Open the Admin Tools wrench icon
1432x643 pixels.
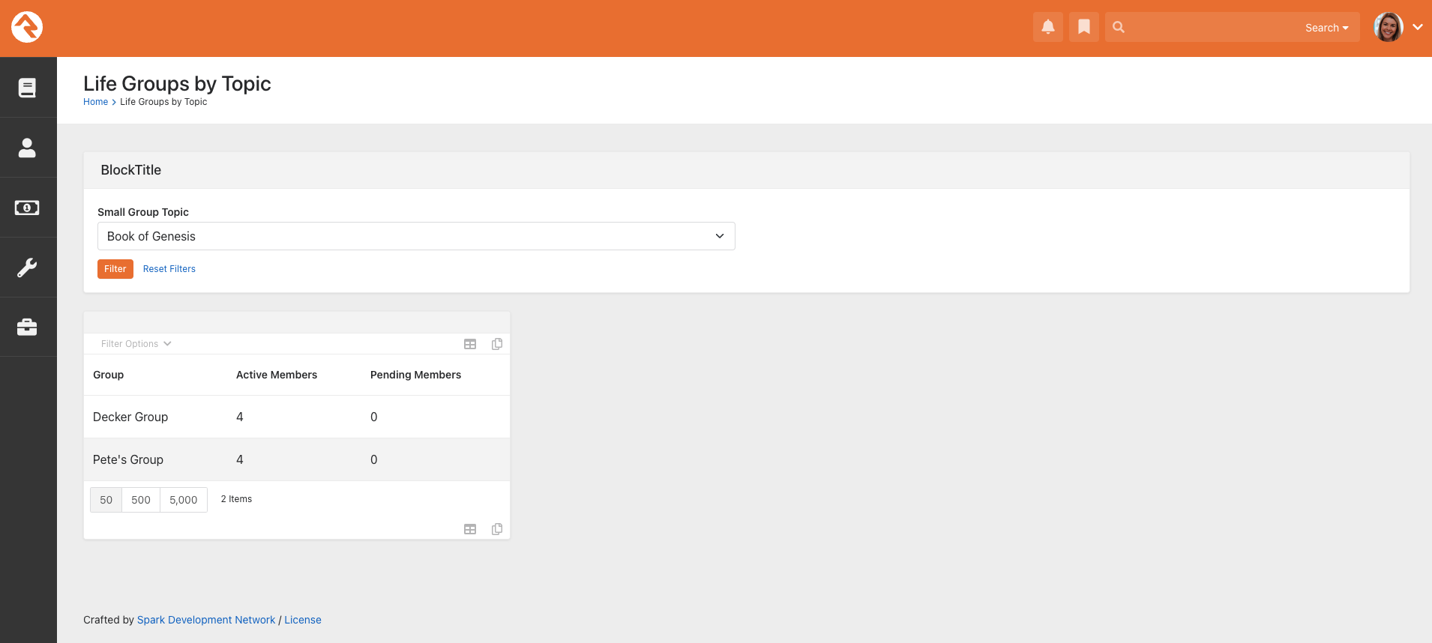[x=27, y=268]
